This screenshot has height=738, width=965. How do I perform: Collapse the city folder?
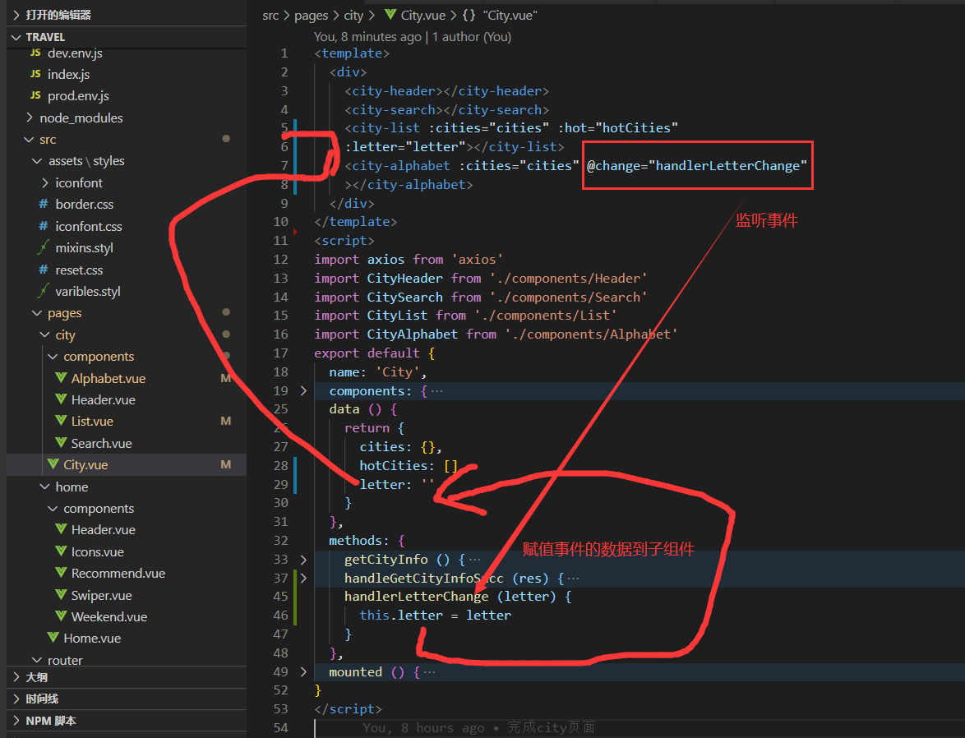[45, 334]
